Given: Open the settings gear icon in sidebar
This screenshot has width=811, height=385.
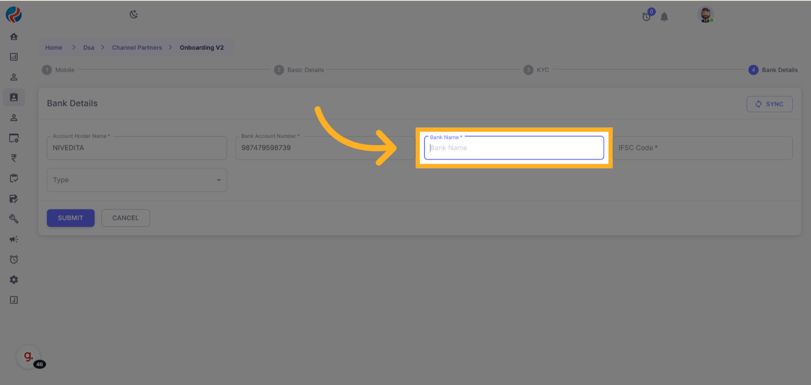Looking at the screenshot, I should 14,280.
